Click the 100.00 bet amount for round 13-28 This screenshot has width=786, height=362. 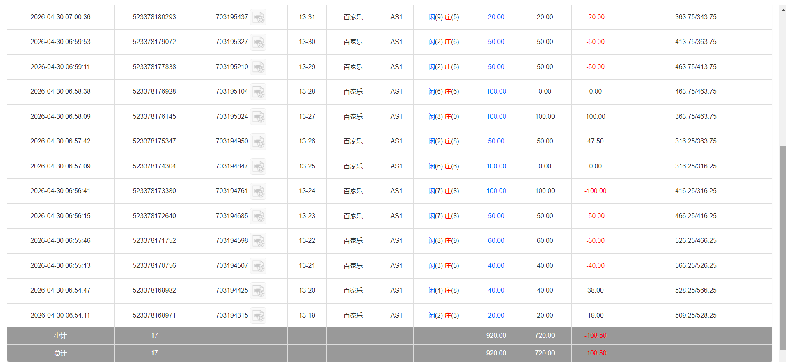tap(496, 92)
